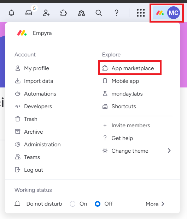This screenshot has height=219, width=187.
Task: Select My profile from Account menu
Action: pyautogui.click(x=32, y=68)
